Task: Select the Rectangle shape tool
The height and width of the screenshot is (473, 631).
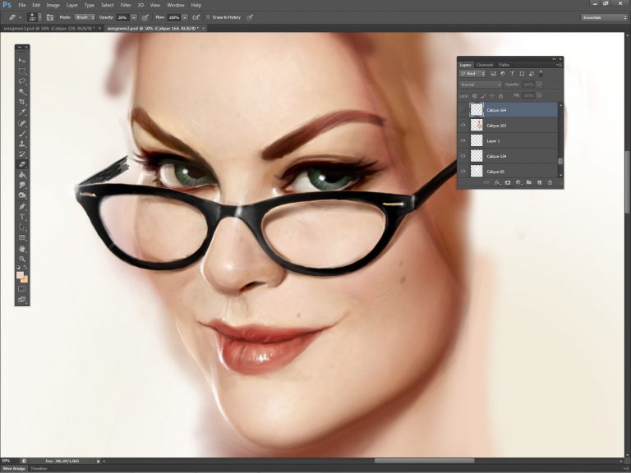Action: tap(22, 238)
